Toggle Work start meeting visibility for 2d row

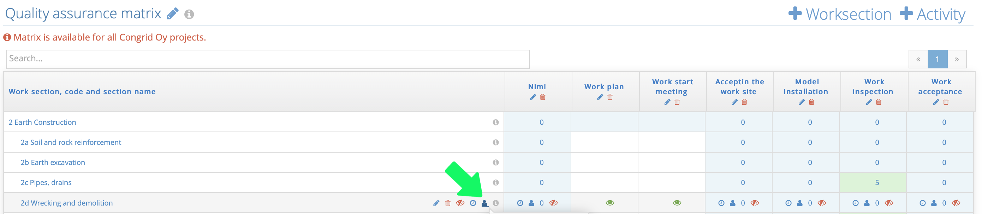677,203
